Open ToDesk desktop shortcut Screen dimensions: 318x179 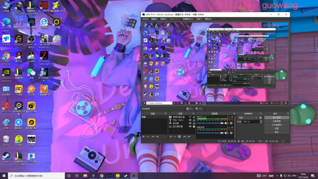point(6,41)
